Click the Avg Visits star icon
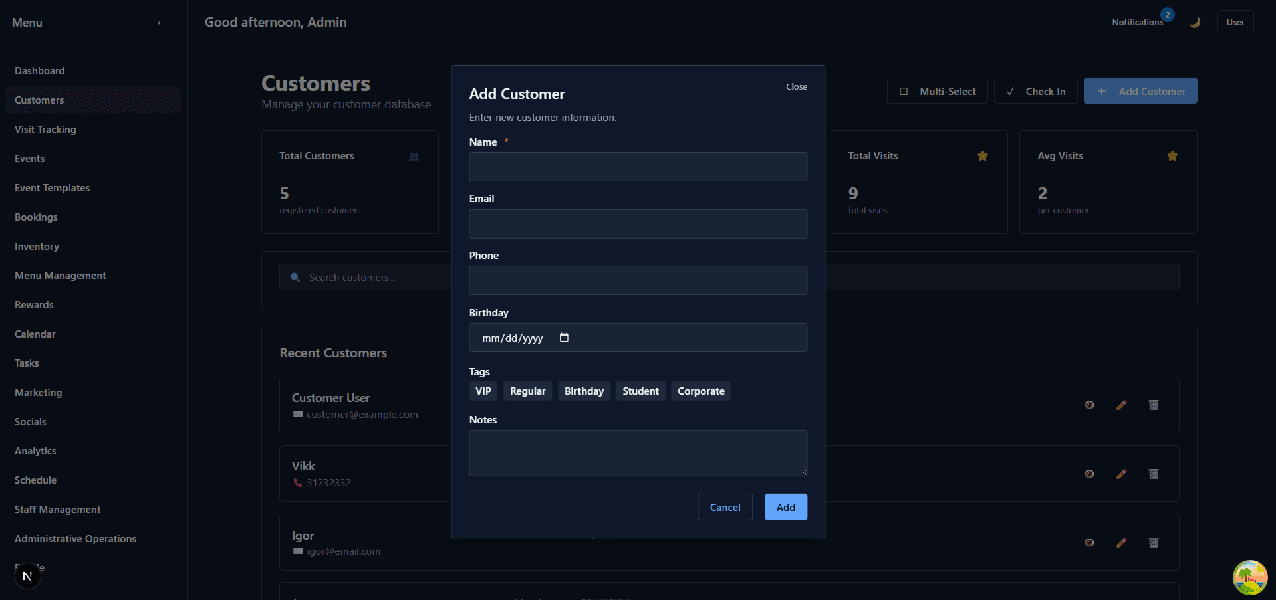Viewport: 1276px width, 600px height. point(1172,156)
